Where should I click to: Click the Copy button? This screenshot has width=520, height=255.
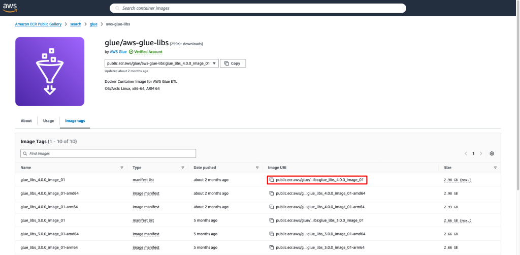point(233,63)
